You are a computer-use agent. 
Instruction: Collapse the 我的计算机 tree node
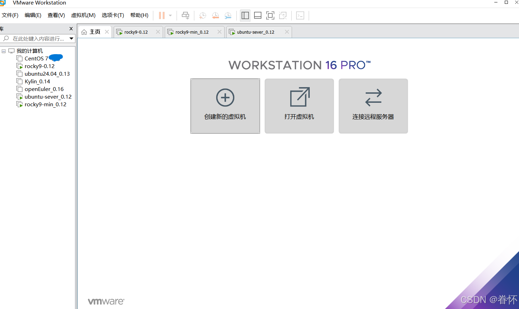4,51
